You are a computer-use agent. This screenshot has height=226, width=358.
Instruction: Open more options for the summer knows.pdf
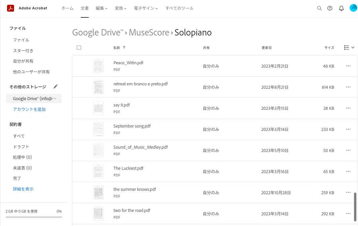[x=348, y=193]
